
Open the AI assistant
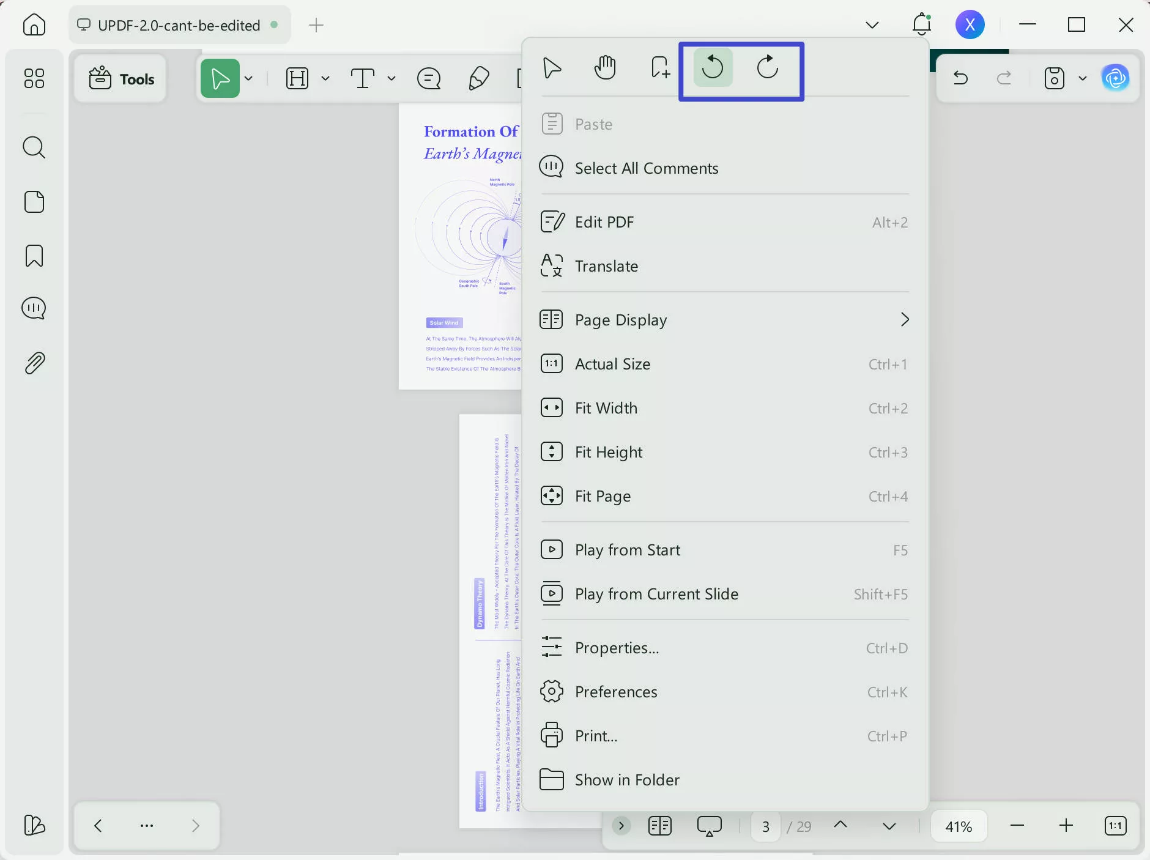1116,78
